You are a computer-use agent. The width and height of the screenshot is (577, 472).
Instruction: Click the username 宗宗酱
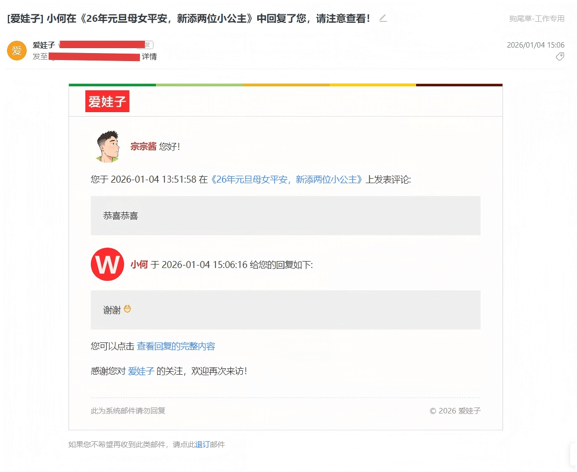[x=143, y=146]
